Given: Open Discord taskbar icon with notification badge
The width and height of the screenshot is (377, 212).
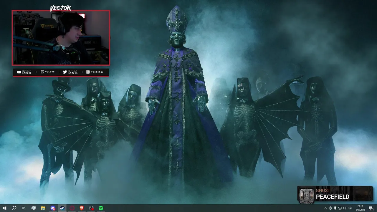Looking at the screenshot, I should [53, 208].
